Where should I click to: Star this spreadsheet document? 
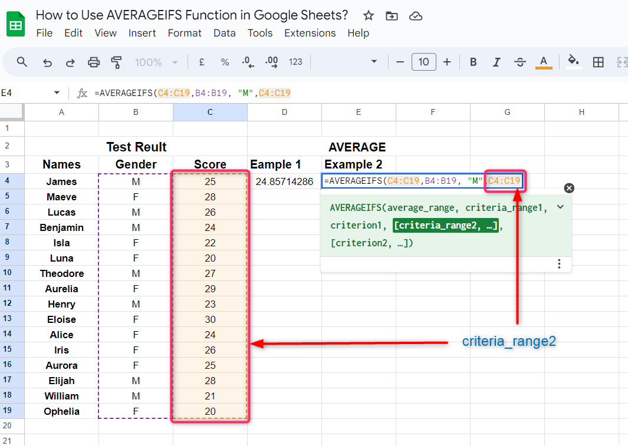click(368, 16)
